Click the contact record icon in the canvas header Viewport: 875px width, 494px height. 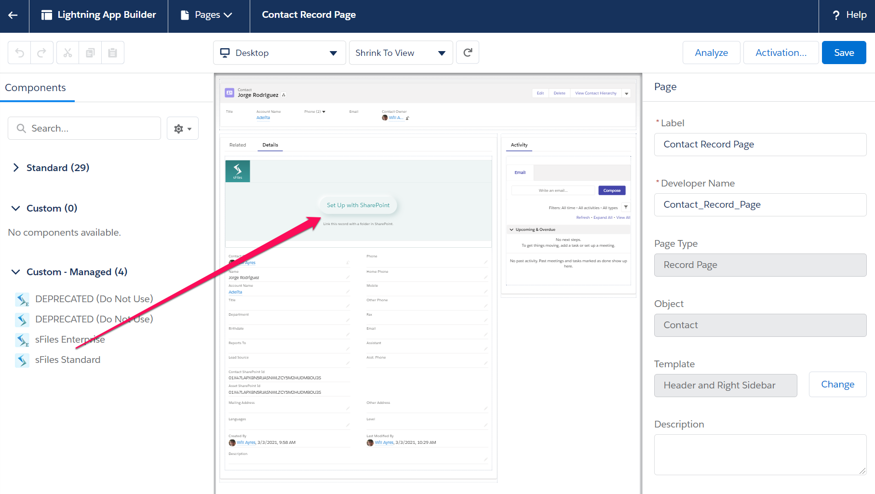pyautogui.click(x=230, y=93)
